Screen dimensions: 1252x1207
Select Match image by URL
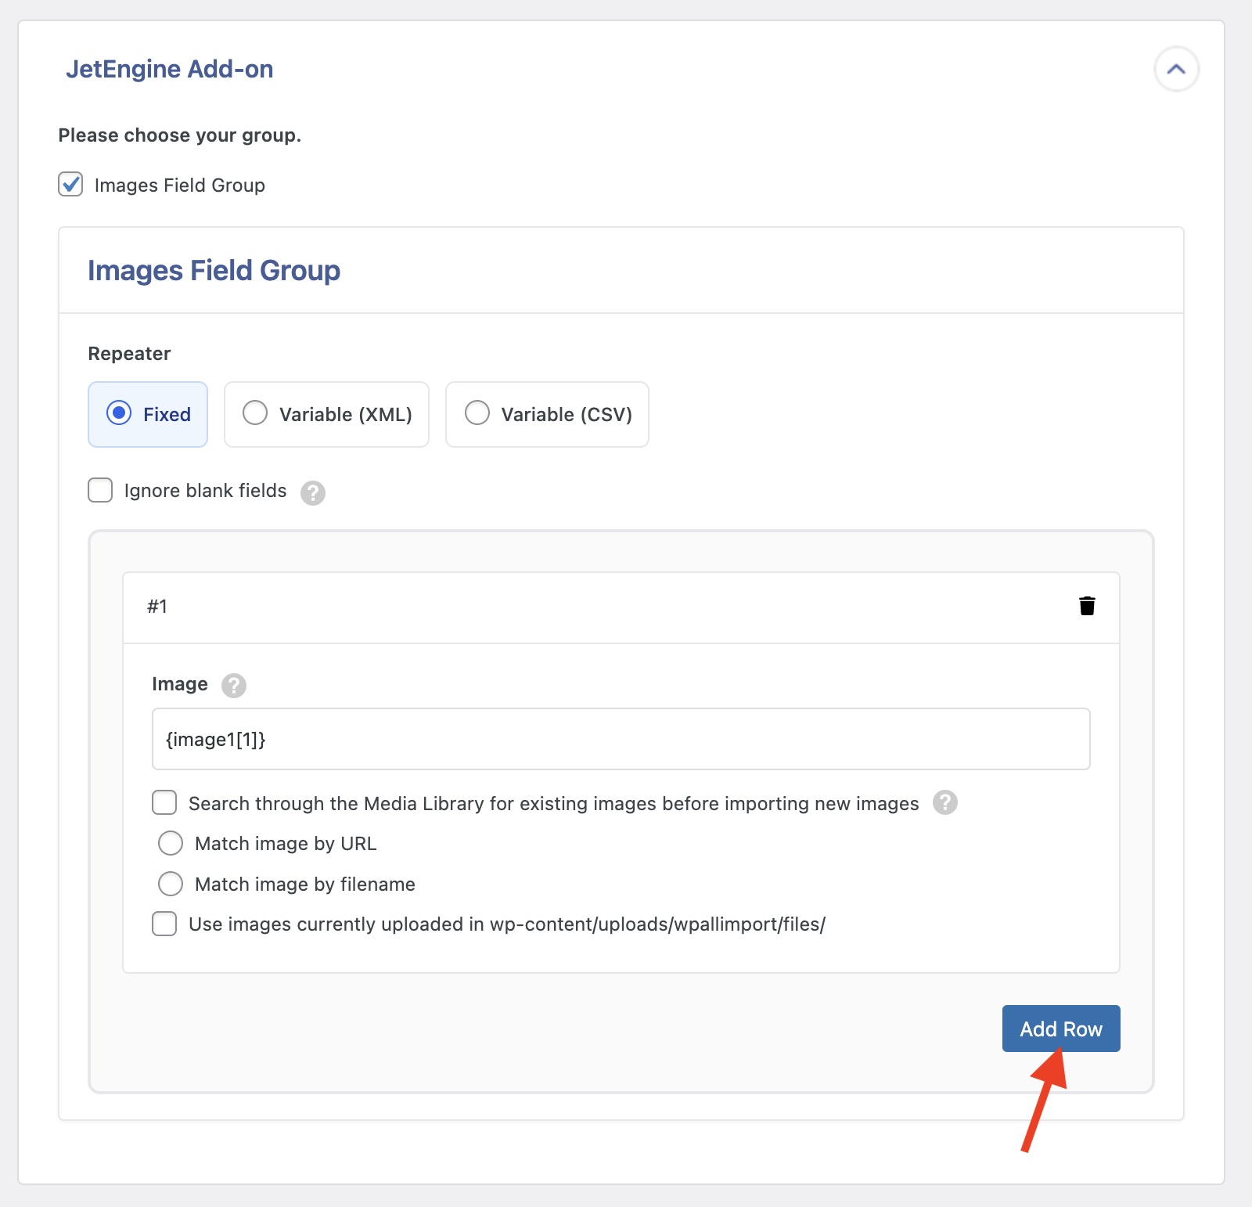coord(171,843)
